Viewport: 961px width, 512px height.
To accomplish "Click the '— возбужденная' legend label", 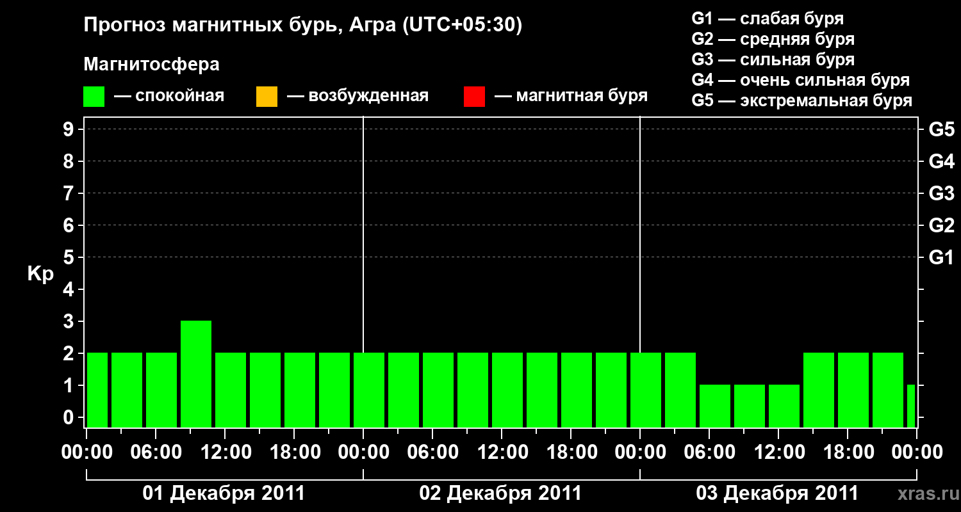I will pos(357,97).
